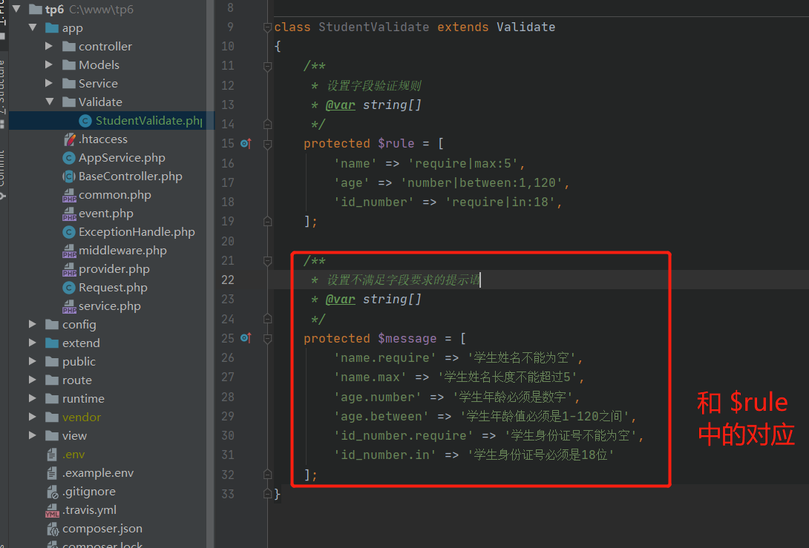Image resolution: width=809 pixels, height=548 pixels.
Task: Click the @var tag on line 13
Action: coord(341,105)
